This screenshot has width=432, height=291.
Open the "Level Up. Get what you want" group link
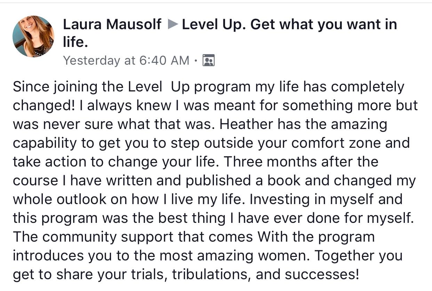[x=289, y=25]
